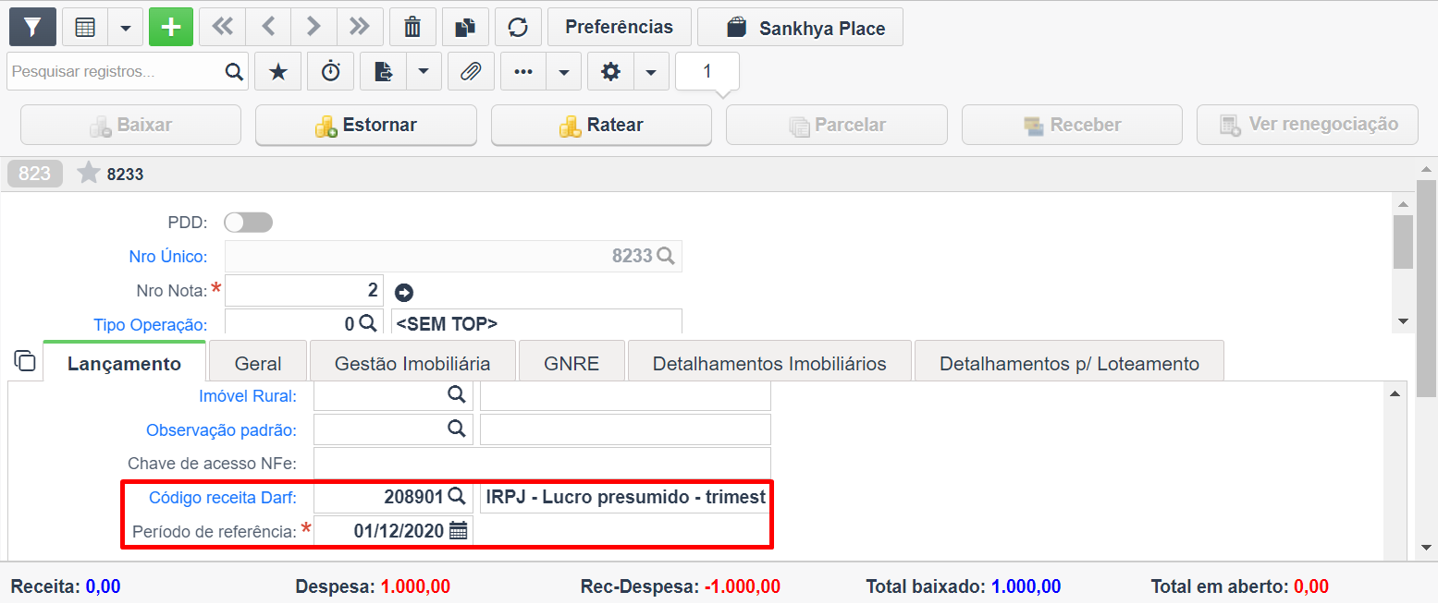The height and width of the screenshot is (604, 1438).
Task: Mark record as favorite star
Action: [277, 71]
